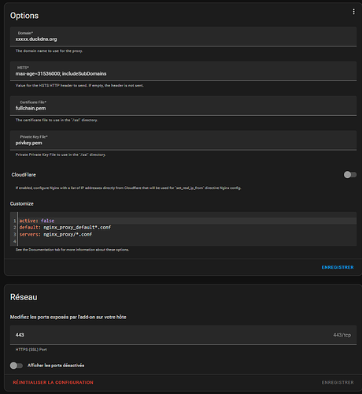Toggle the CloudFlare switch

(350, 175)
